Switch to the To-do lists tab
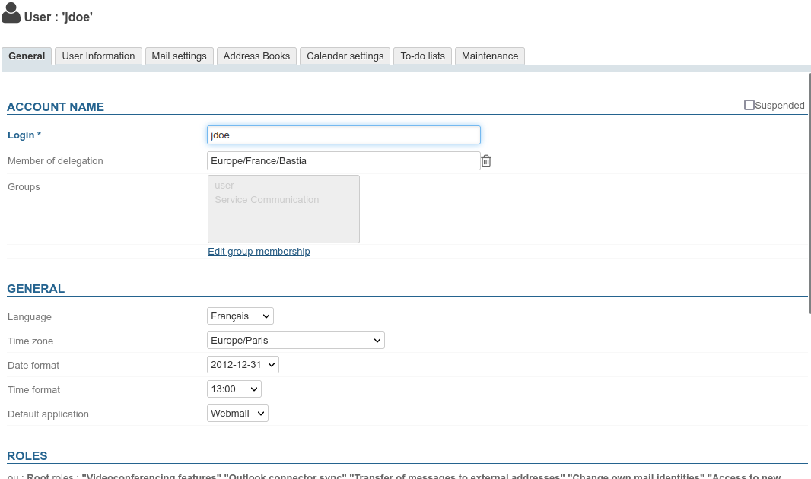This screenshot has height=479, width=811. (x=422, y=56)
